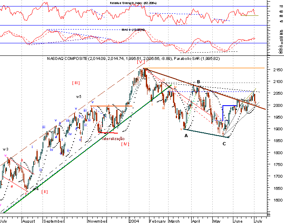This screenshot has height=223, width=284.
Task: Select the 1800 price axis value
Action: click(278, 153)
